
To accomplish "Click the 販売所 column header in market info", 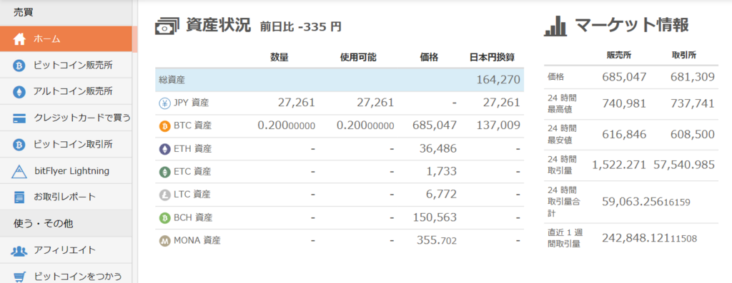I will click(619, 55).
